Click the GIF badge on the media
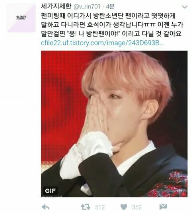Screen dimensions: 191x214 (x=51, y=190)
